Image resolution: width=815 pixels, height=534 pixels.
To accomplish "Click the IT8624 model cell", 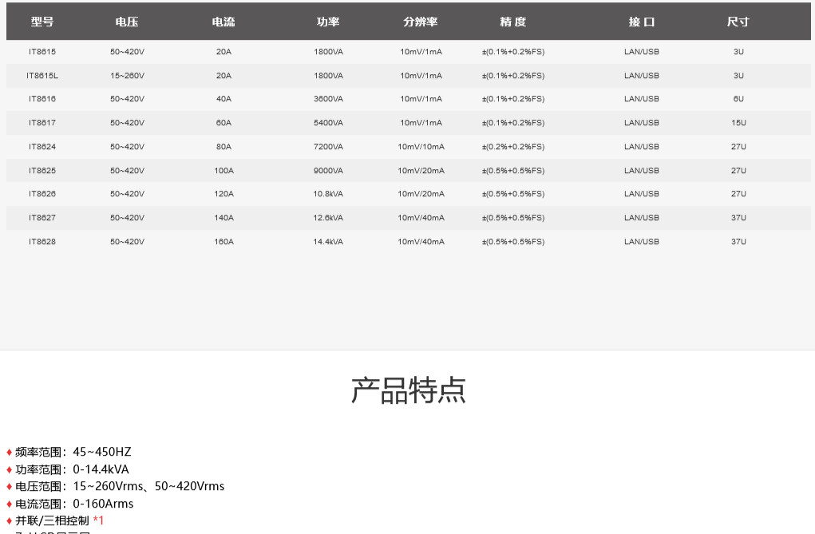I will pyautogui.click(x=42, y=147).
